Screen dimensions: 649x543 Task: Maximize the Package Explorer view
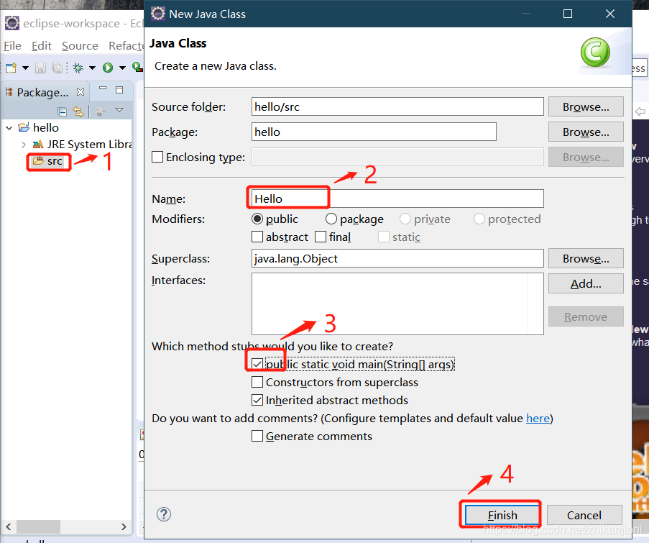point(119,90)
